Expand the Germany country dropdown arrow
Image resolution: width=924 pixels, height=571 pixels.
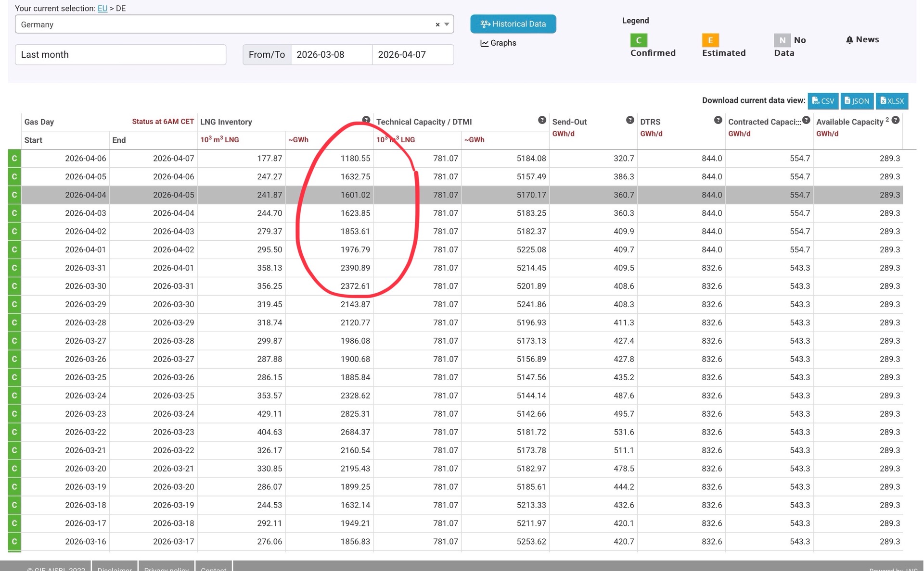tap(447, 25)
